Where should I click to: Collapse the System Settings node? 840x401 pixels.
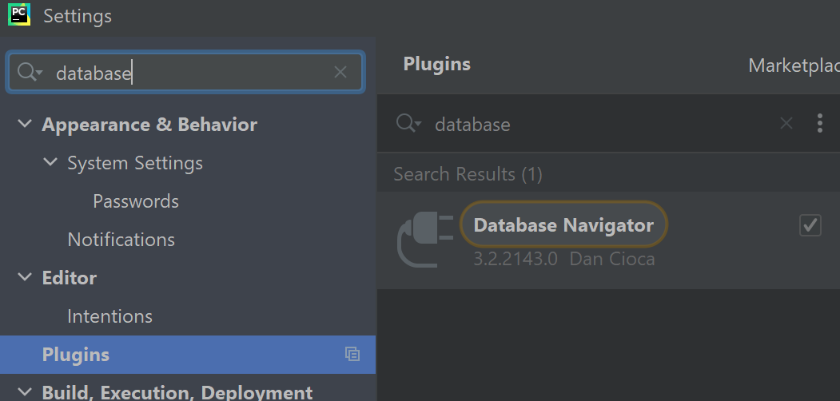tap(50, 163)
